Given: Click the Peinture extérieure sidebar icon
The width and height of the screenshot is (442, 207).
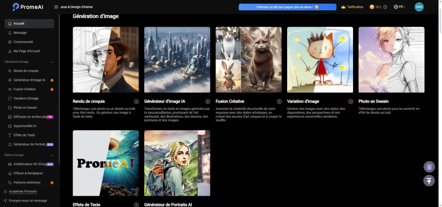Looking at the screenshot, I should 10,183.
